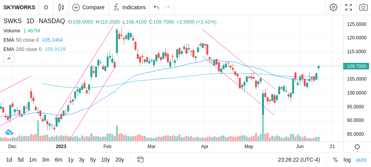This screenshot has width=371, height=167.
Task: Collapse the indicator legend with chevron
Action: (x=9, y=58)
